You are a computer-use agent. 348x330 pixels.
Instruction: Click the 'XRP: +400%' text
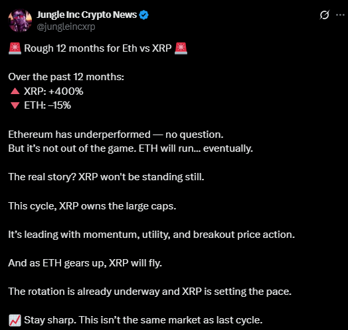coord(54,91)
